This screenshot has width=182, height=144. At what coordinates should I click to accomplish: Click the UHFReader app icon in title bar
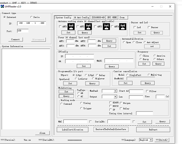(x=2, y=6)
